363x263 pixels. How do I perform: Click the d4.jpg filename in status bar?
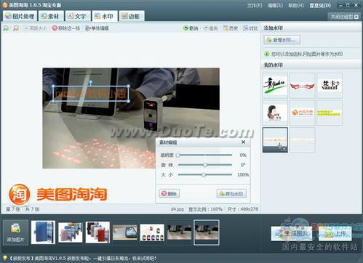[177, 209]
